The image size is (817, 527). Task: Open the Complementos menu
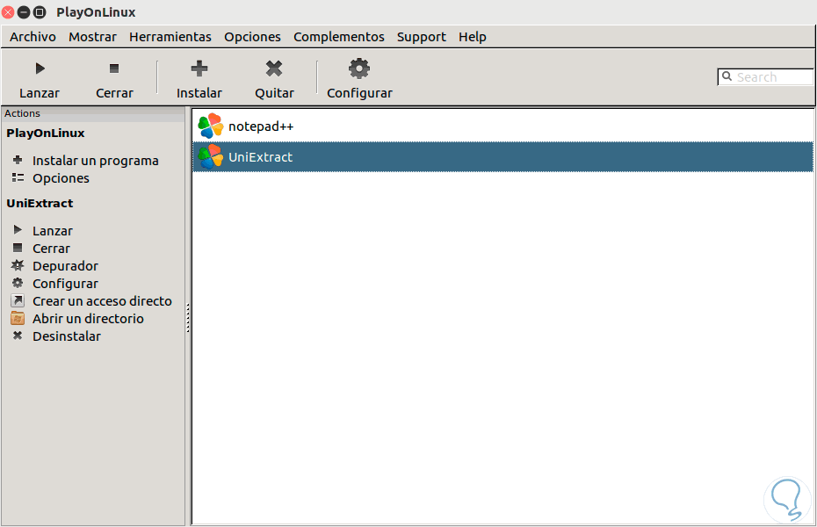point(339,37)
